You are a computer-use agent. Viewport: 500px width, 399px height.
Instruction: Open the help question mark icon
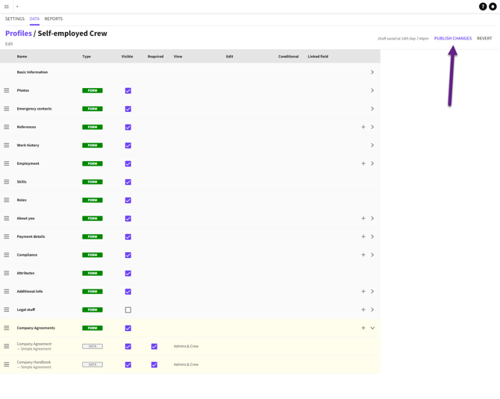(x=483, y=7)
